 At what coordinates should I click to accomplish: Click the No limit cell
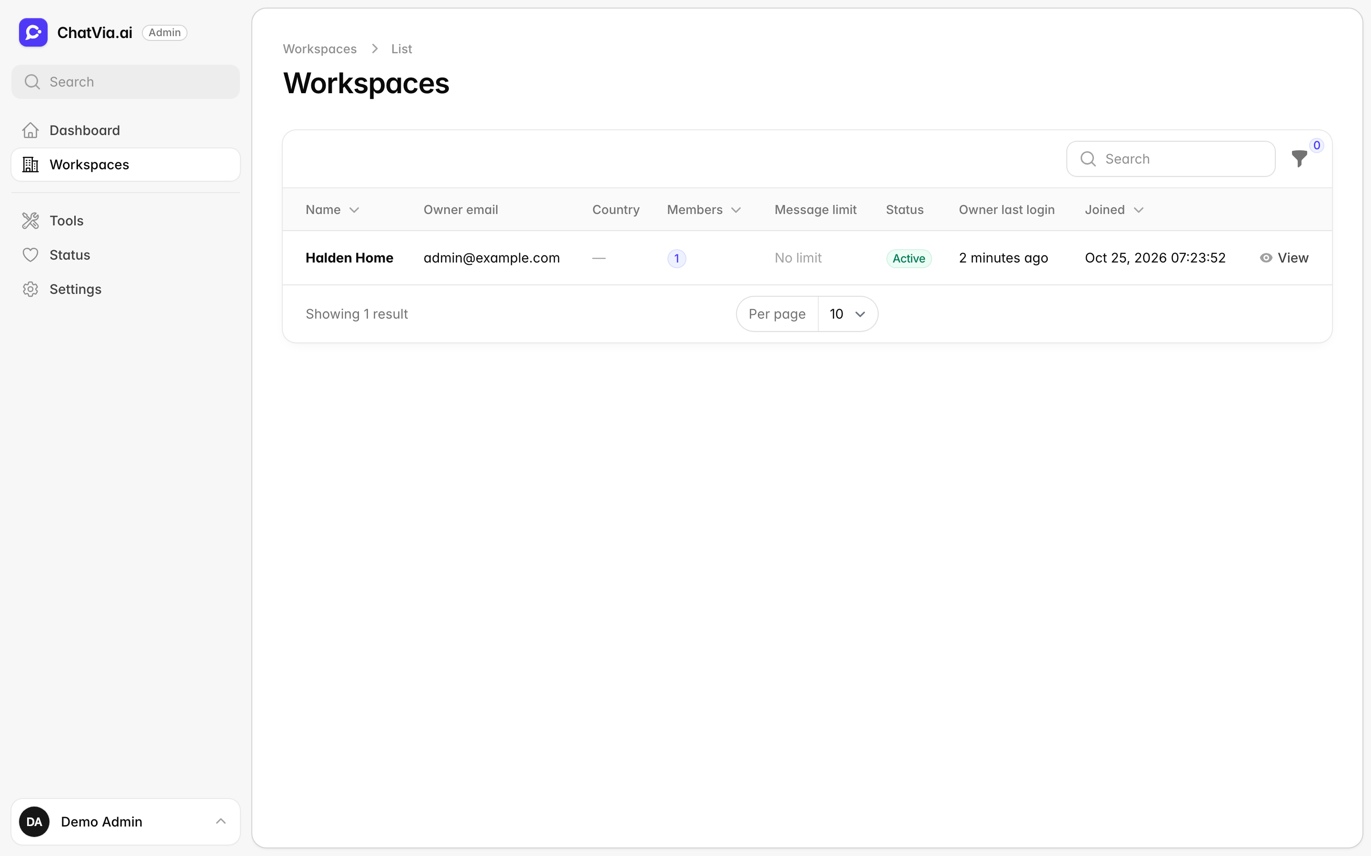[x=798, y=258]
